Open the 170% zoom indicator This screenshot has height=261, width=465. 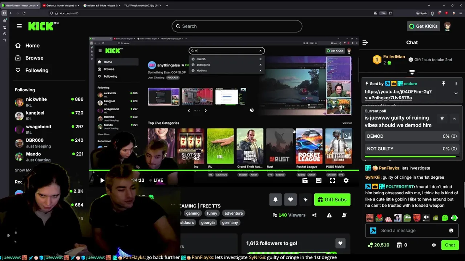[x=383, y=13]
